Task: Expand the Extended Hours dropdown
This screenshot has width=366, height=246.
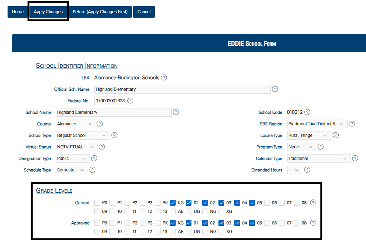Action: point(295,170)
